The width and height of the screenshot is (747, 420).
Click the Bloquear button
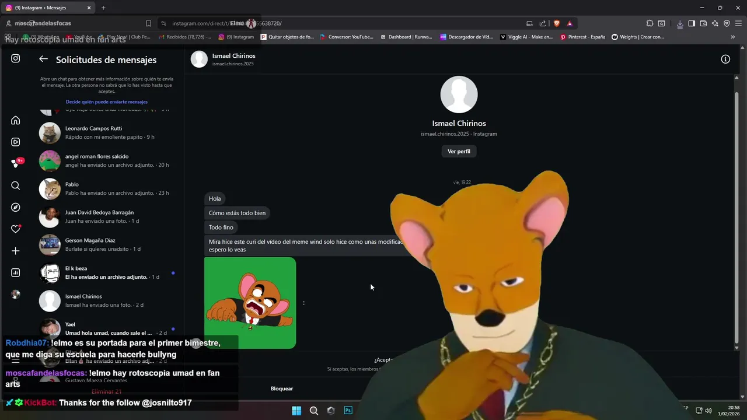pos(282,388)
